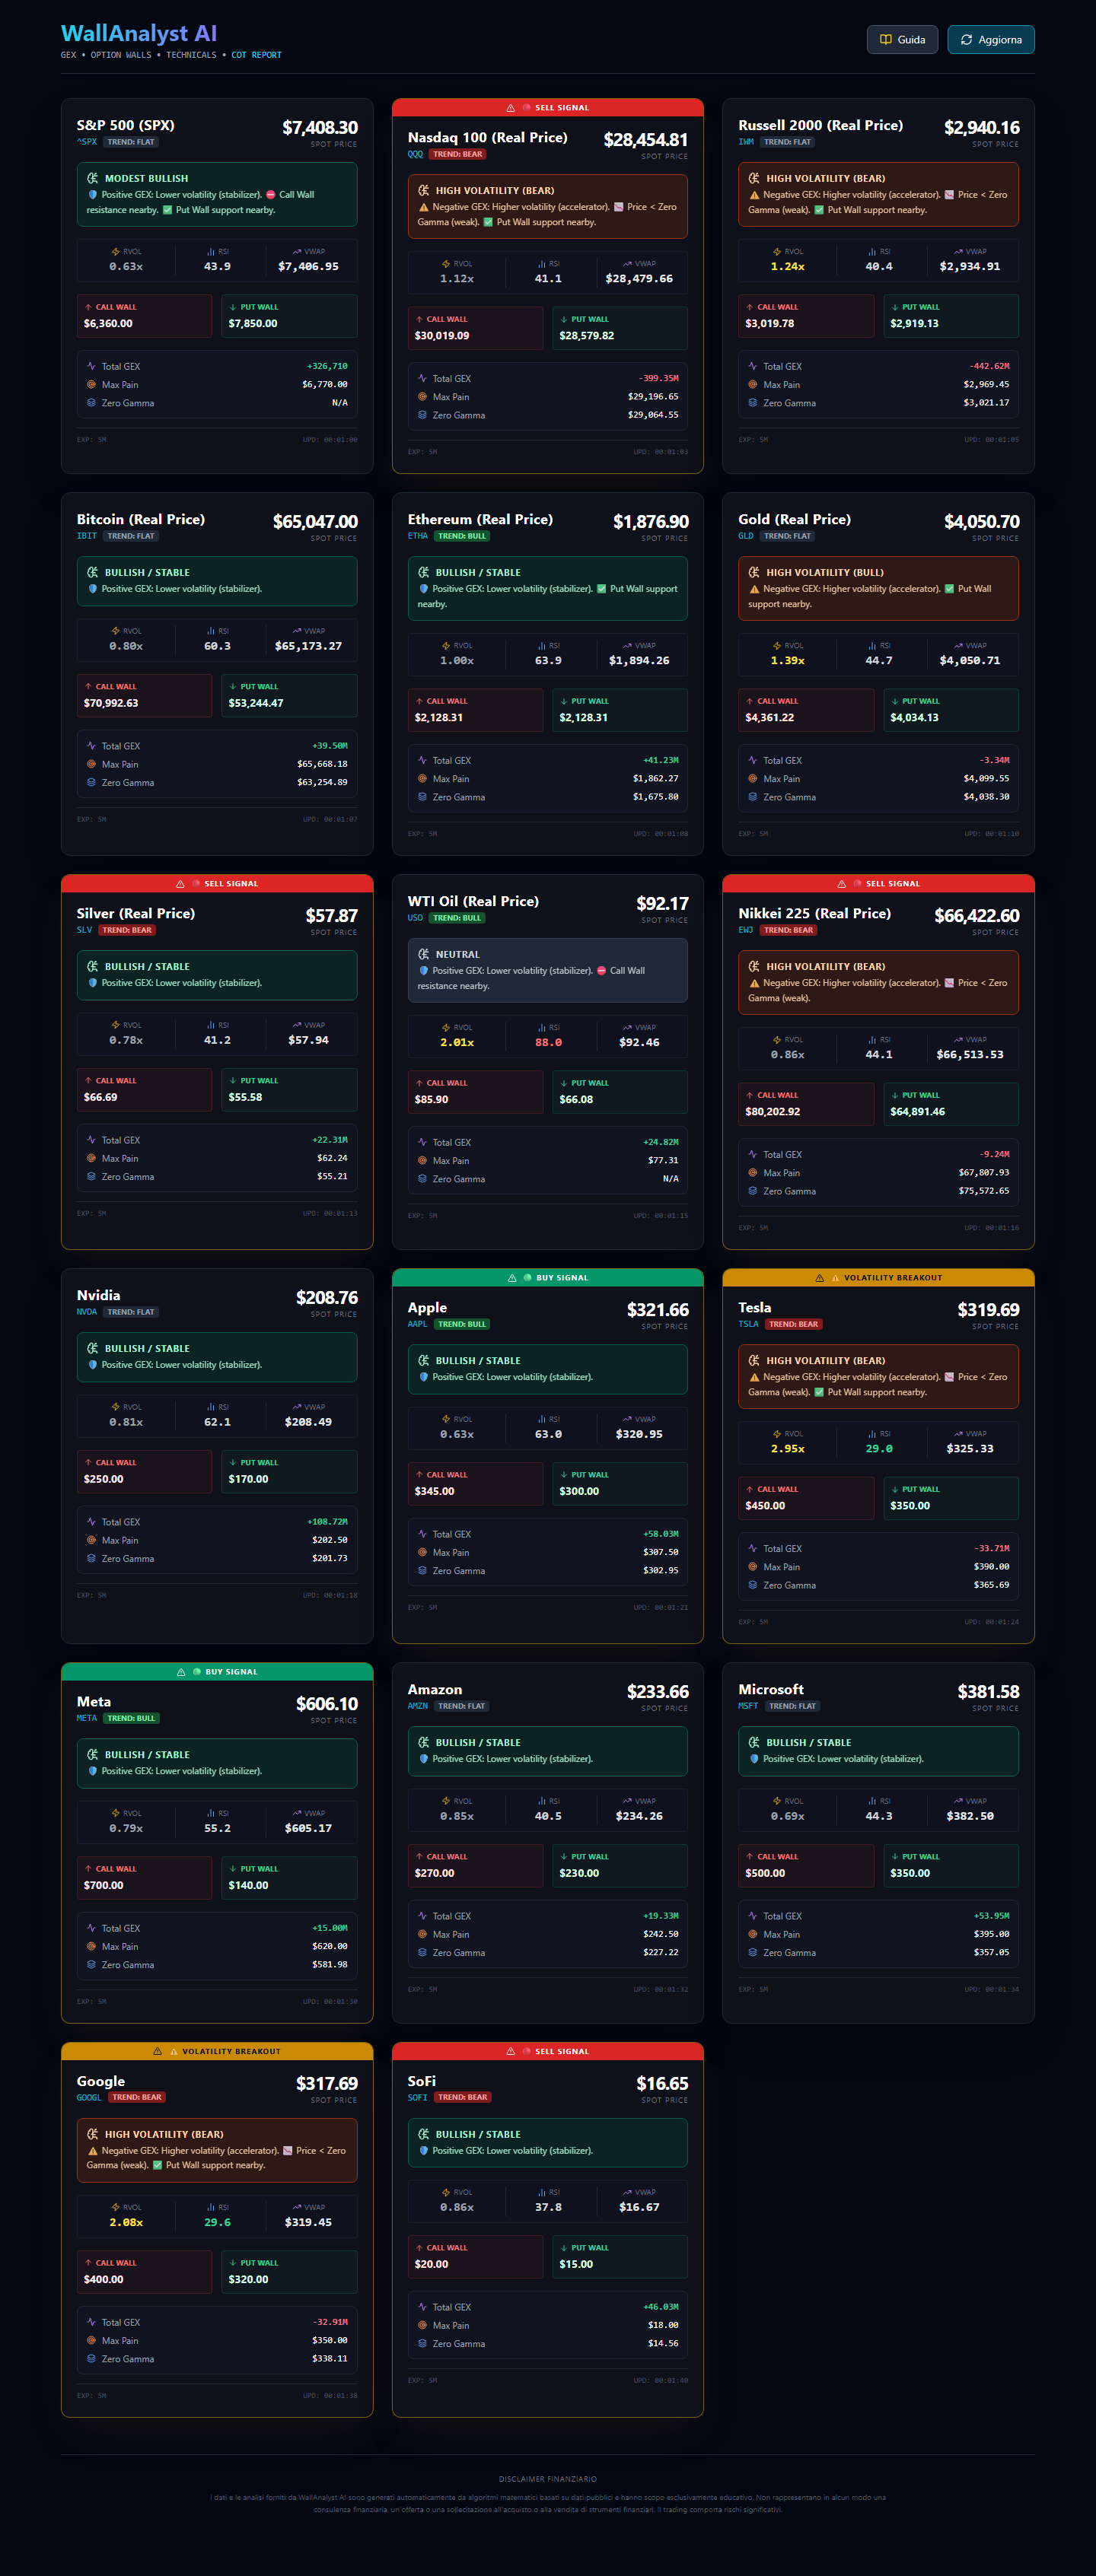Click the TREND: BEAR badge on Silver card
The height and width of the screenshot is (2576, 1096).
pyautogui.click(x=127, y=930)
